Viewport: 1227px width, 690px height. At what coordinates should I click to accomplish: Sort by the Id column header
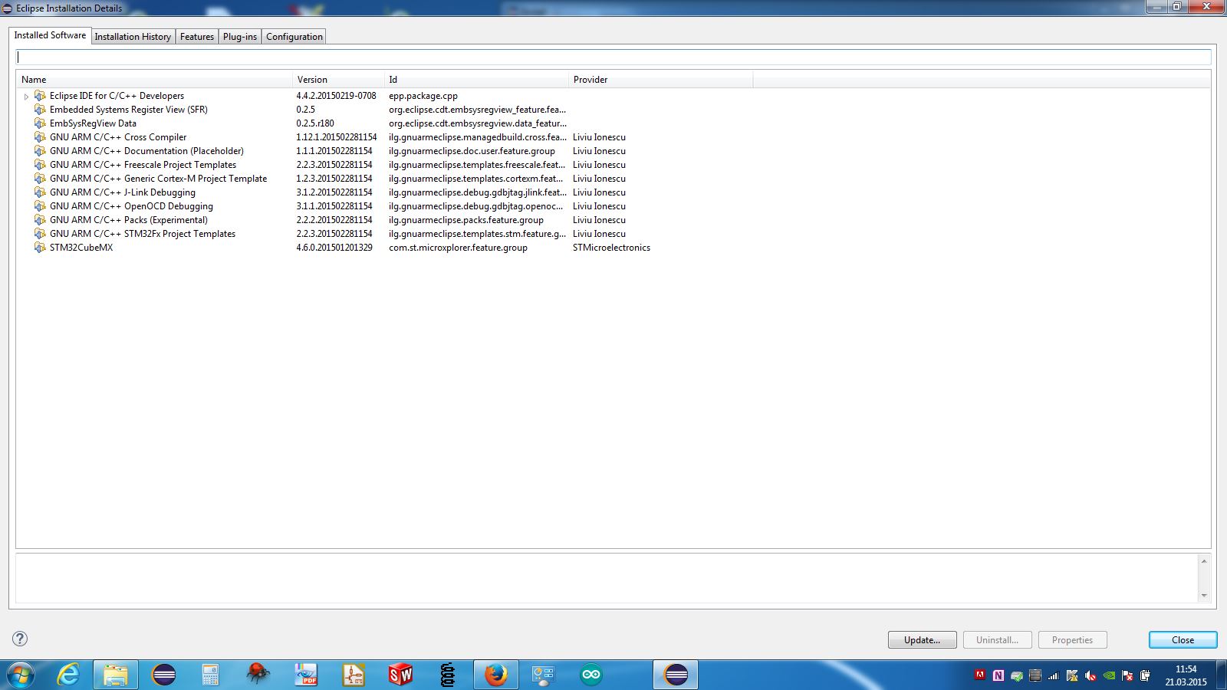pos(476,80)
